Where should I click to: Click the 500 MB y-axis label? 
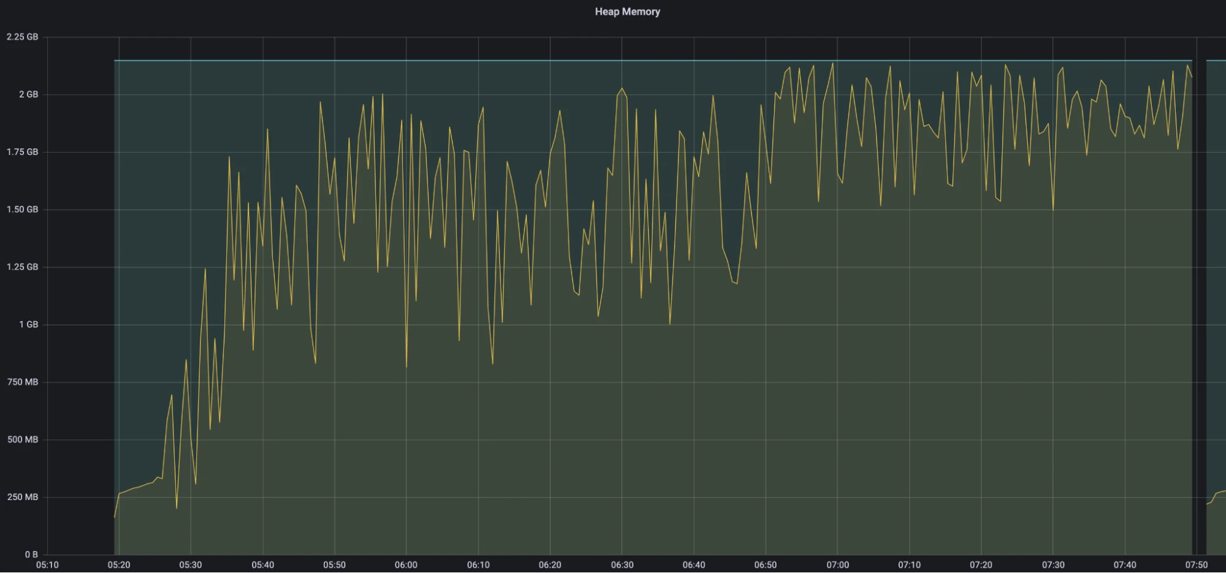[x=23, y=439]
